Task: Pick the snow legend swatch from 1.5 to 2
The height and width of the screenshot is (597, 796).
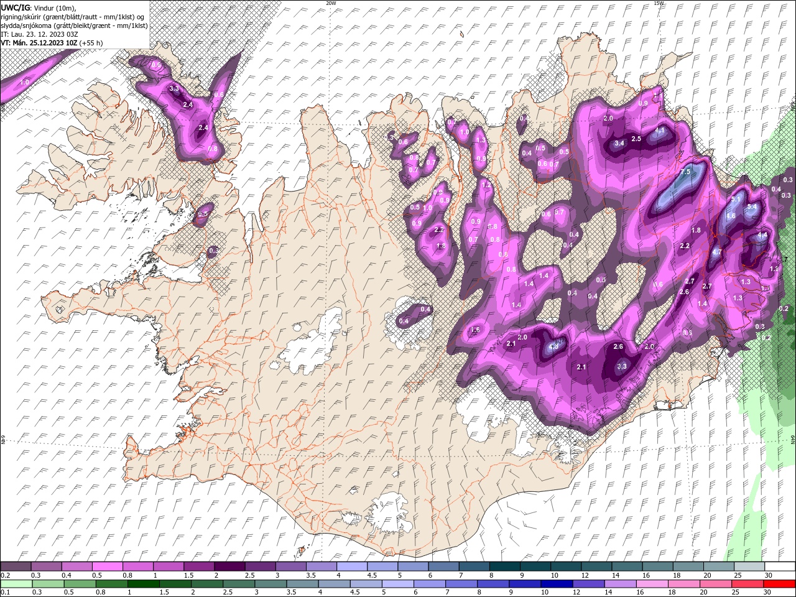Action: (199, 567)
